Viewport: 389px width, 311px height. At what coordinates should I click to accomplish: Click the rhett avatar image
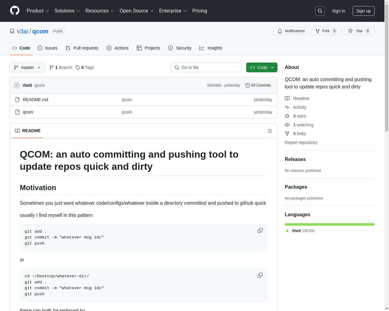[17, 85]
